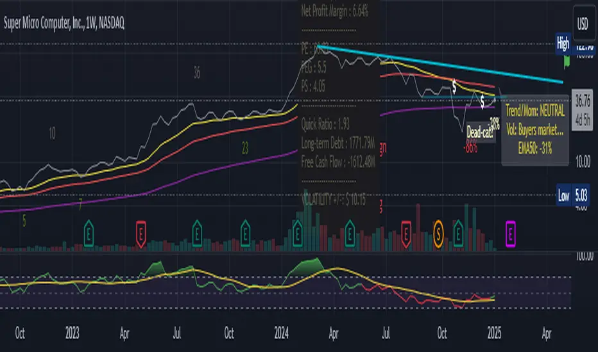Click the cyan descending trendline

pos(440,64)
